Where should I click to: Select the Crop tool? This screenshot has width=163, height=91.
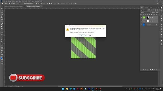2,17
